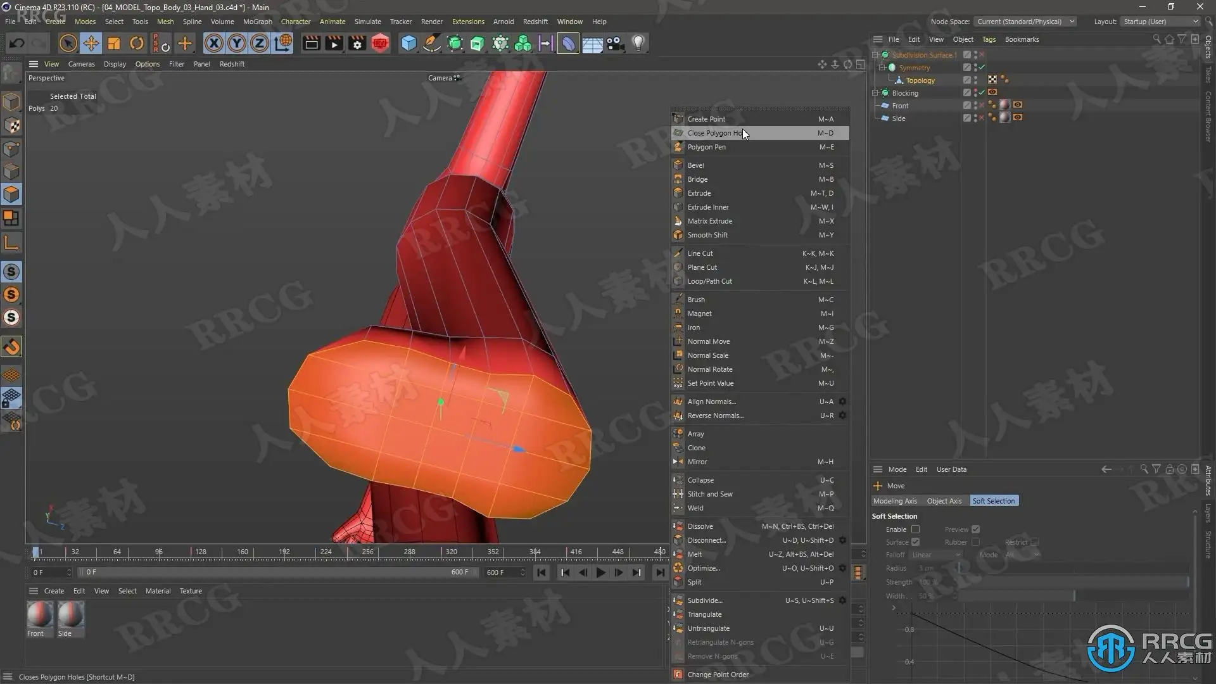The width and height of the screenshot is (1216, 684).
Task: Click the Render to Picture Viewer icon
Action: [x=334, y=43]
